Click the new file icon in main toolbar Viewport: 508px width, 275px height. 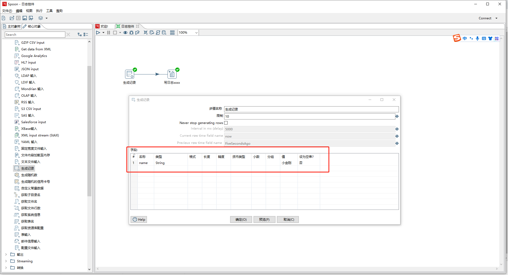click(x=4, y=18)
